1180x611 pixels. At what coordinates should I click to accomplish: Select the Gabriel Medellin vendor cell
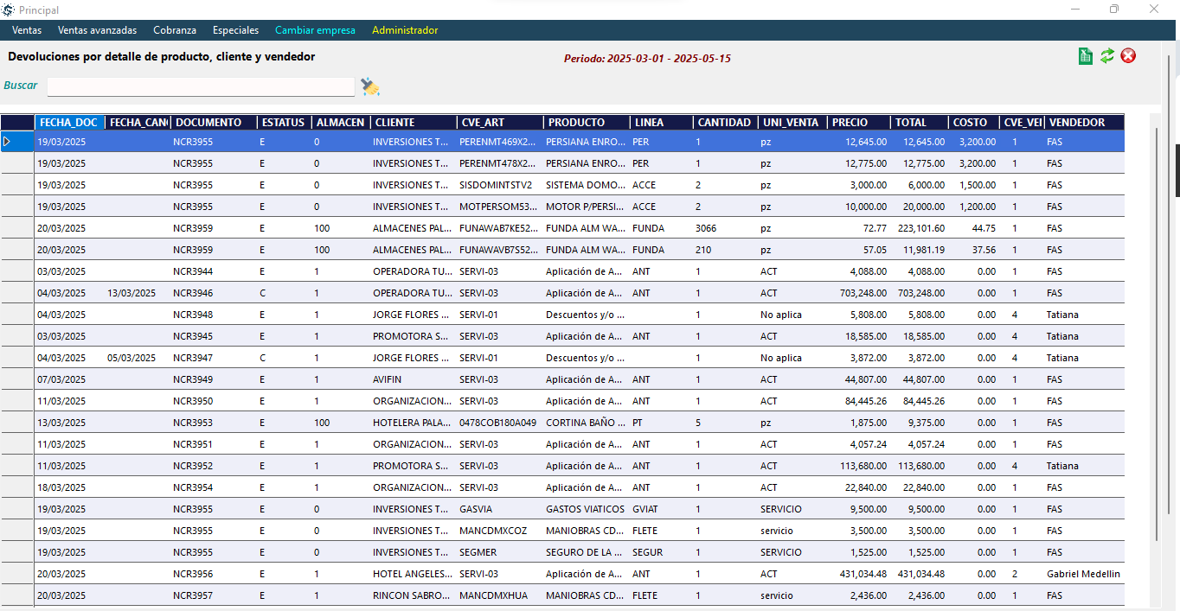[1083, 574]
